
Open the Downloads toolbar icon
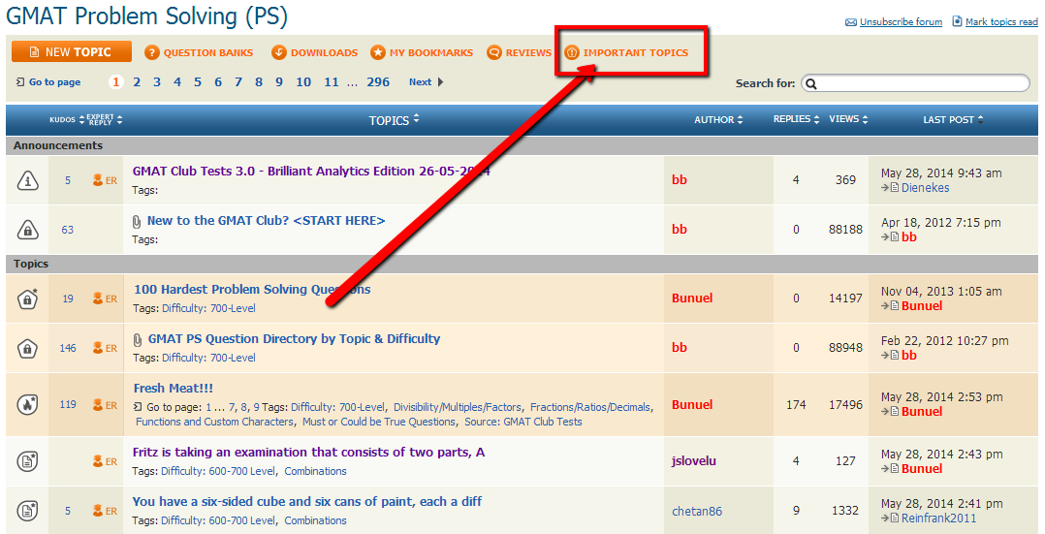(279, 52)
